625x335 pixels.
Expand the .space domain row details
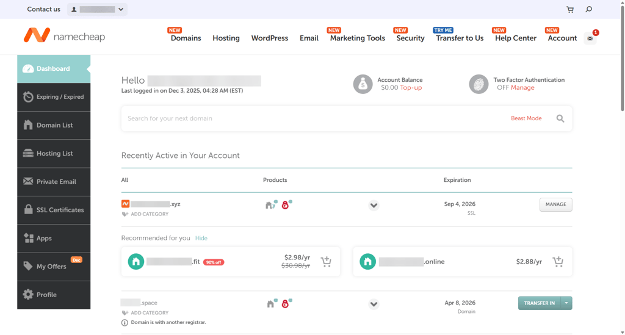pos(374,304)
